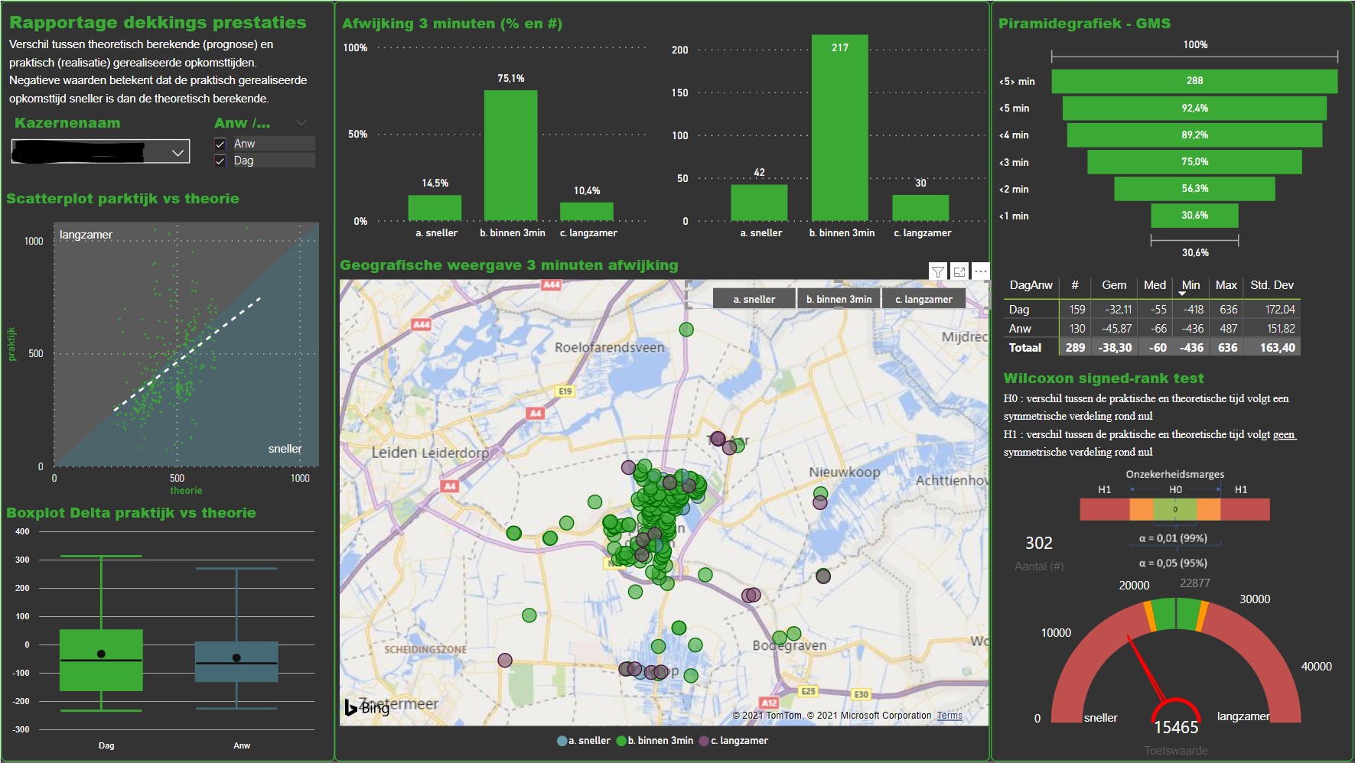Select the Dag row label in the table

coord(1019,310)
